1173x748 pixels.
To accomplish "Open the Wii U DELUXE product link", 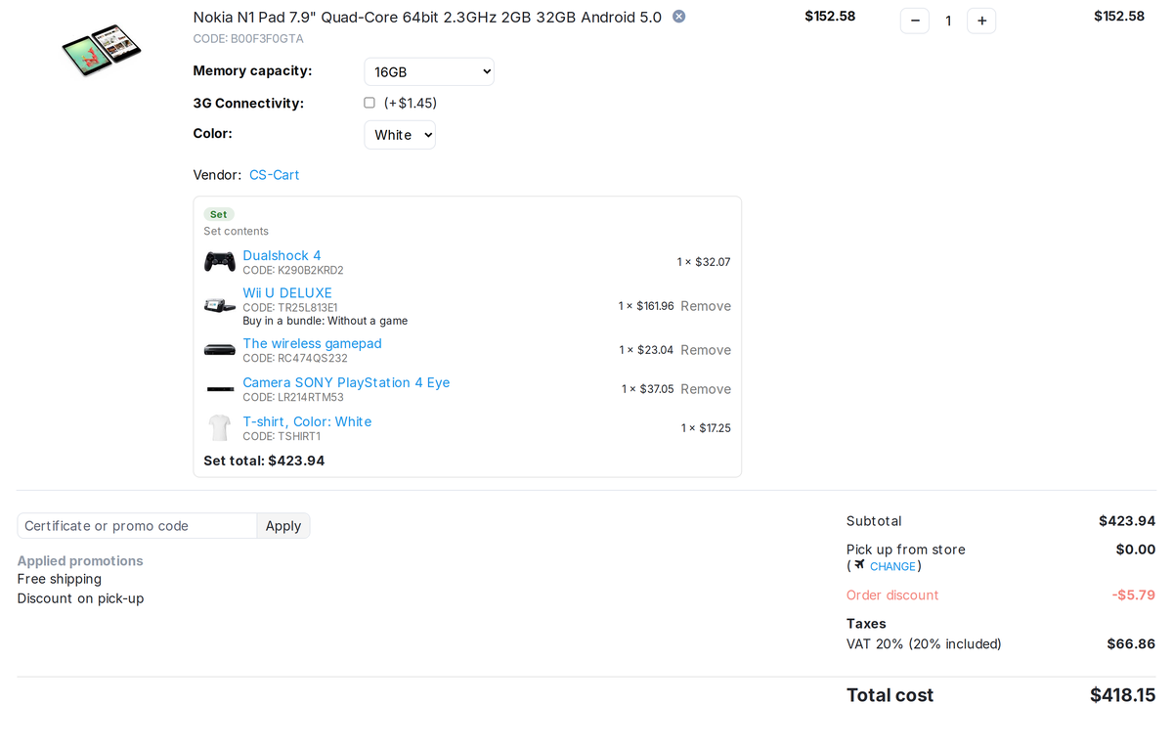I will (287, 292).
